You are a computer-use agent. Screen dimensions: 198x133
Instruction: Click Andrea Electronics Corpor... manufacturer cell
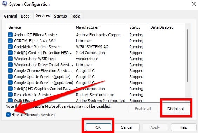pos(100,35)
